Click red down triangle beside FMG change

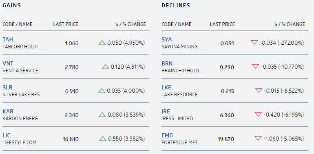click(258, 138)
